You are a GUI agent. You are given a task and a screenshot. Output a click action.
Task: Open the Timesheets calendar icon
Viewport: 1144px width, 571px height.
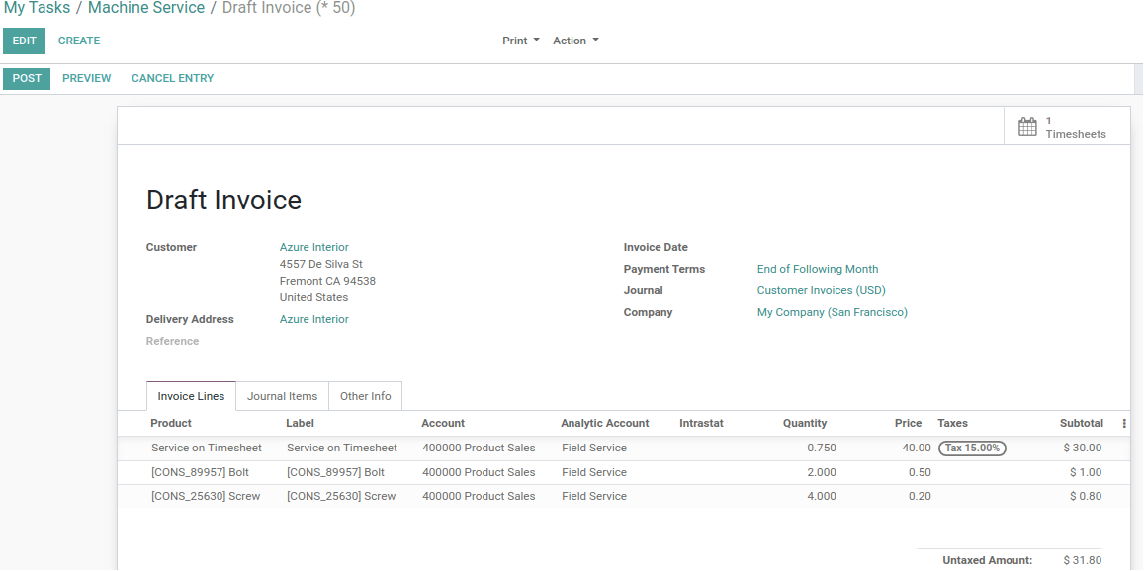[1027, 126]
